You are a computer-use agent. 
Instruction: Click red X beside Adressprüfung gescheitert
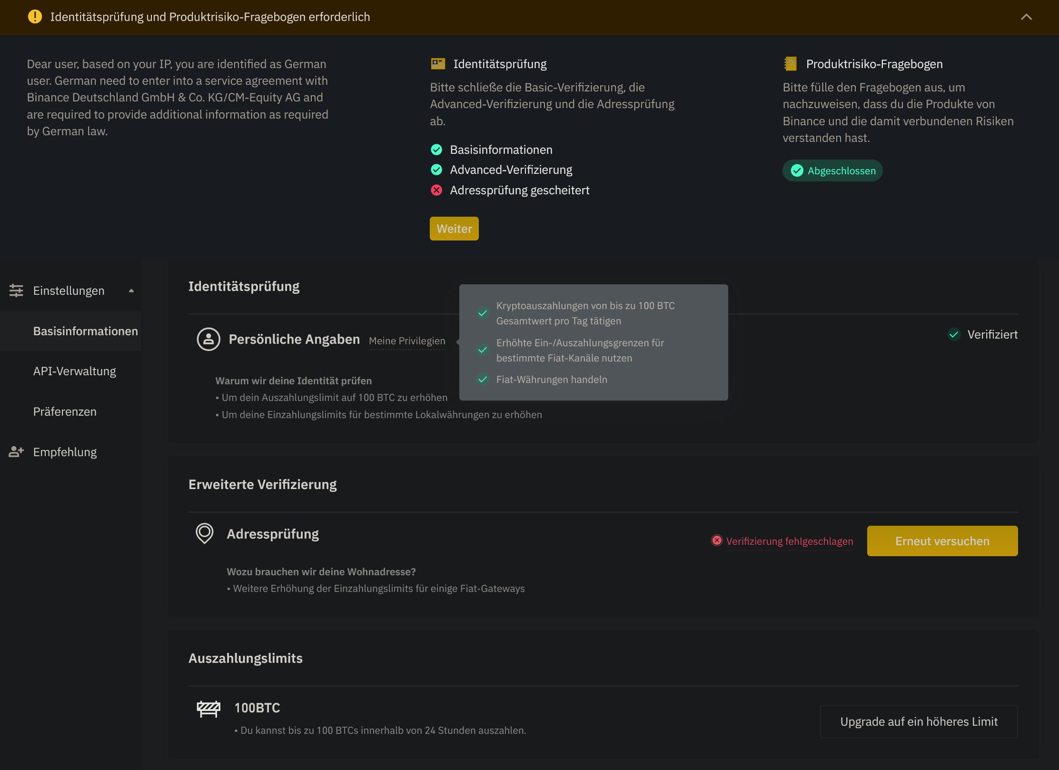click(436, 190)
